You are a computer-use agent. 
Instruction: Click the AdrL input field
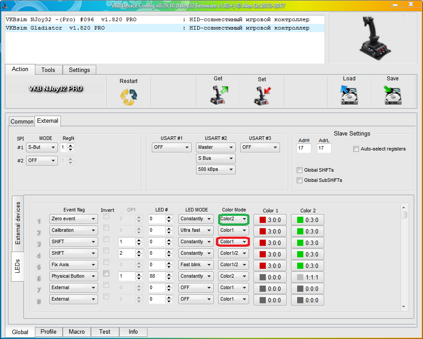[324, 148]
